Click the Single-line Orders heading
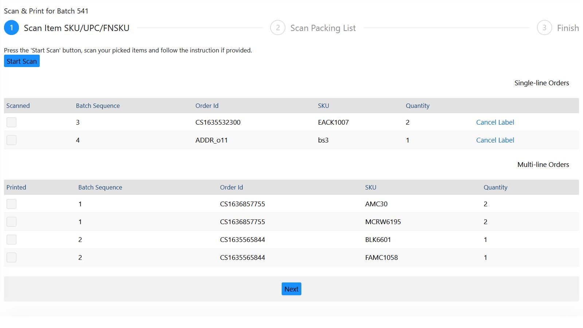Screen dimensions: 583x328 [541, 83]
